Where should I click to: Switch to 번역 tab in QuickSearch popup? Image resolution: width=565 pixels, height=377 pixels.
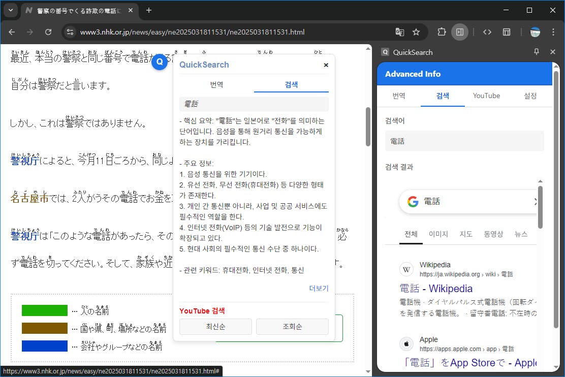[216, 84]
